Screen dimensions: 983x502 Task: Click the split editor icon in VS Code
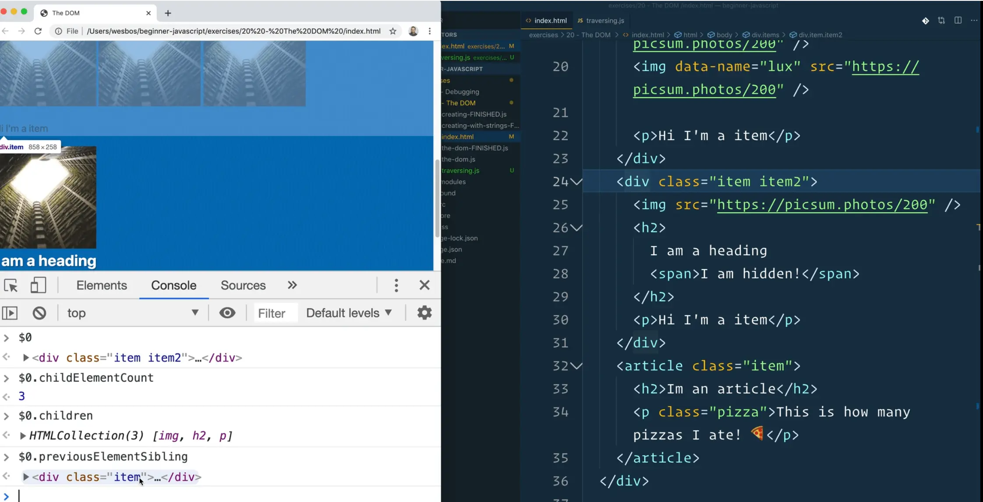tap(958, 21)
